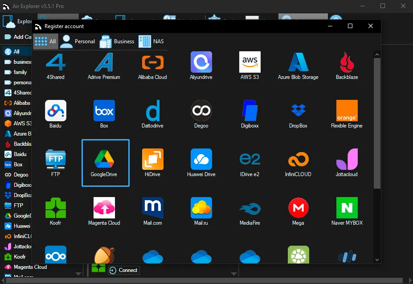Click the Connect button
Image resolution: width=413 pixels, height=284 pixels.
124,270
